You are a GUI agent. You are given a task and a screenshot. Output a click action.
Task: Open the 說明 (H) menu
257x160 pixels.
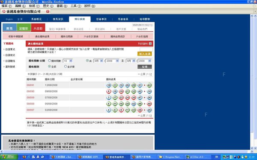pyautogui.click(x=90, y=6)
